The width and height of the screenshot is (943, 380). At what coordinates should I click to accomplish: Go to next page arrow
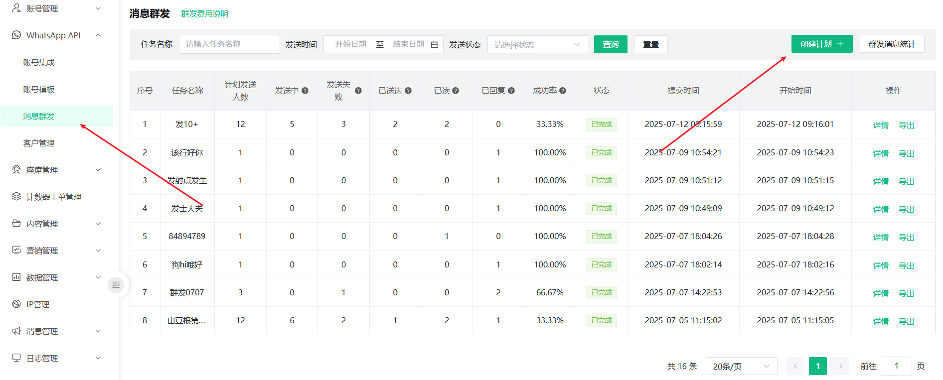point(840,366)
